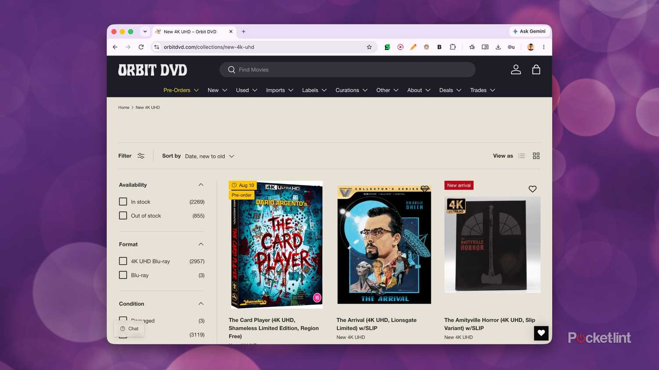
Task: Open the account user icon on Orbit DVD
Action: pyautogui.click(x=516, y=69)
